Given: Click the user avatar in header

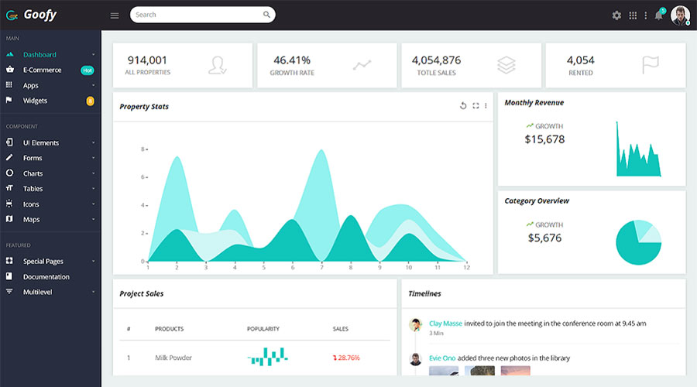Looking at the screenshot, I should [x=680, y=15].
